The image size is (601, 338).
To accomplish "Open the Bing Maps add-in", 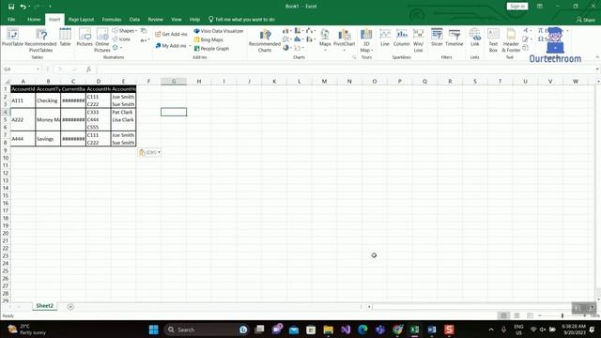I will pos(208,39).
